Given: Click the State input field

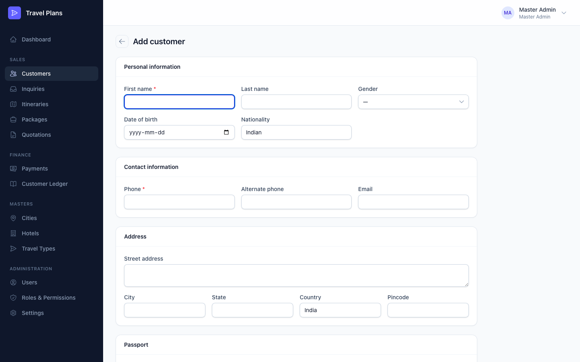Looking at the screenshot, I should click(x=253, y=310).
